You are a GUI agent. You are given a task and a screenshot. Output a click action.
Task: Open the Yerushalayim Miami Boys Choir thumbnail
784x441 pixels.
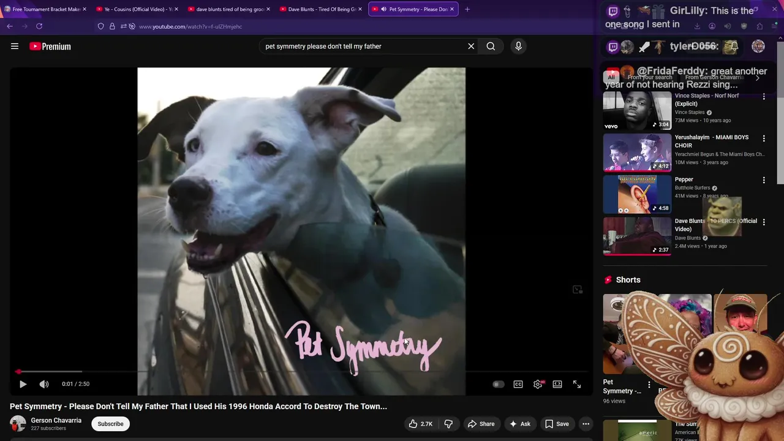click(637, 153)
